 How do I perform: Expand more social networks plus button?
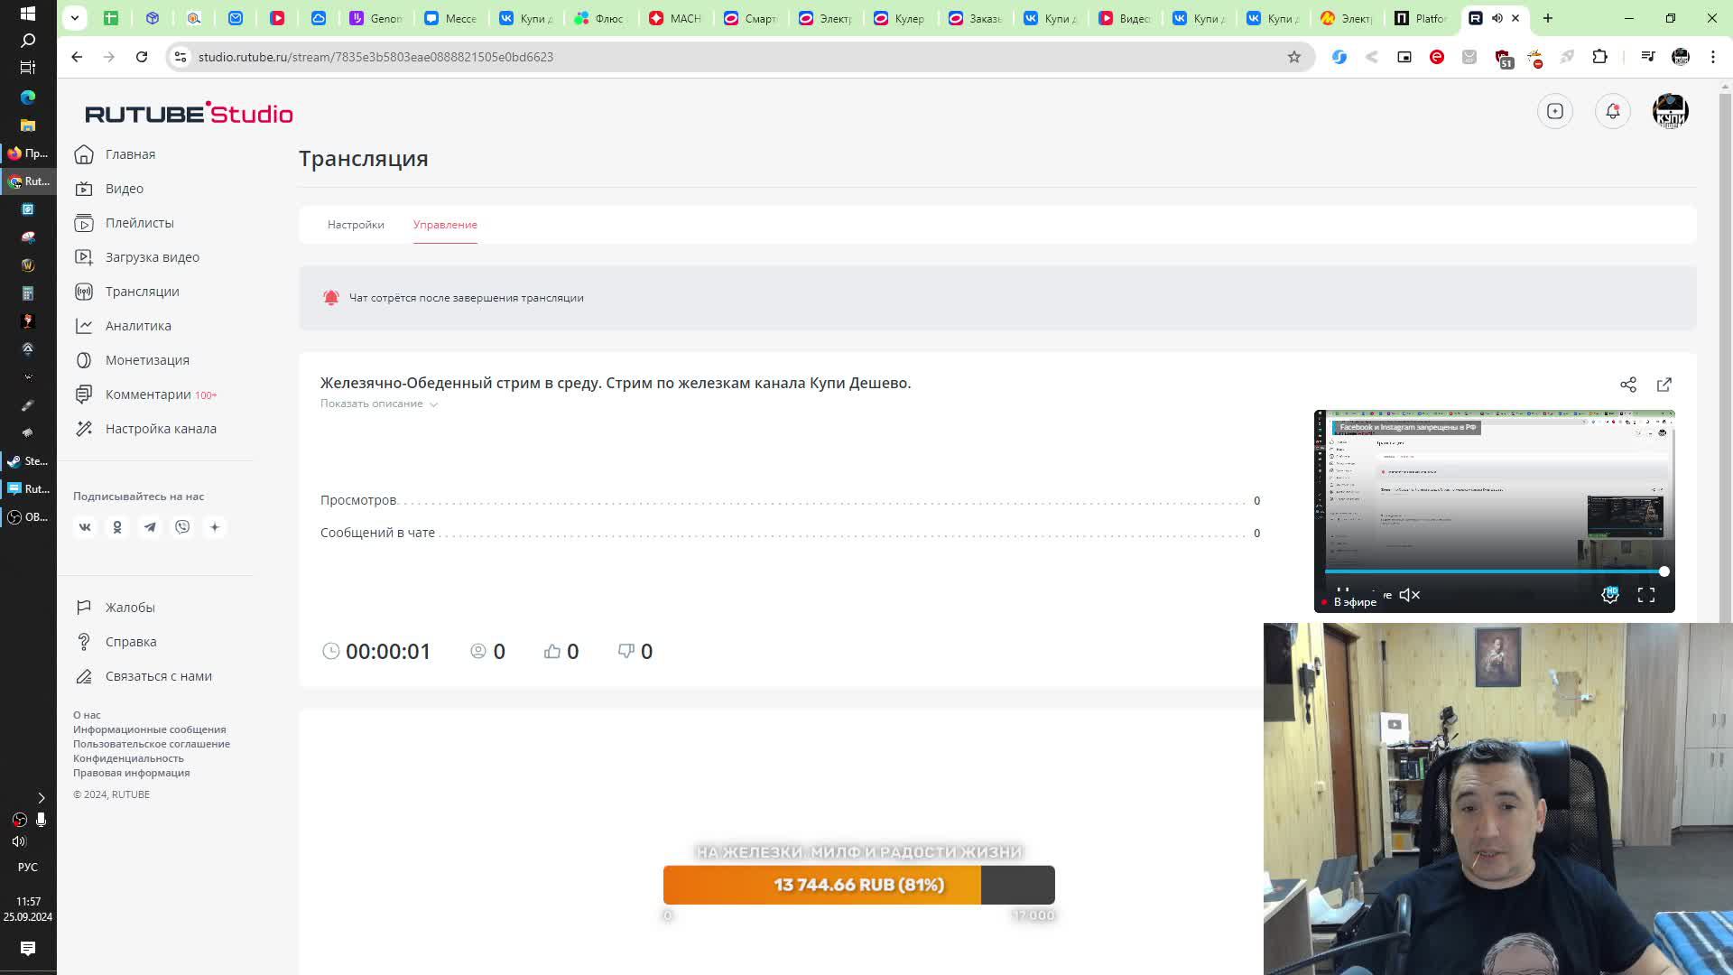(x=215, y=527)
